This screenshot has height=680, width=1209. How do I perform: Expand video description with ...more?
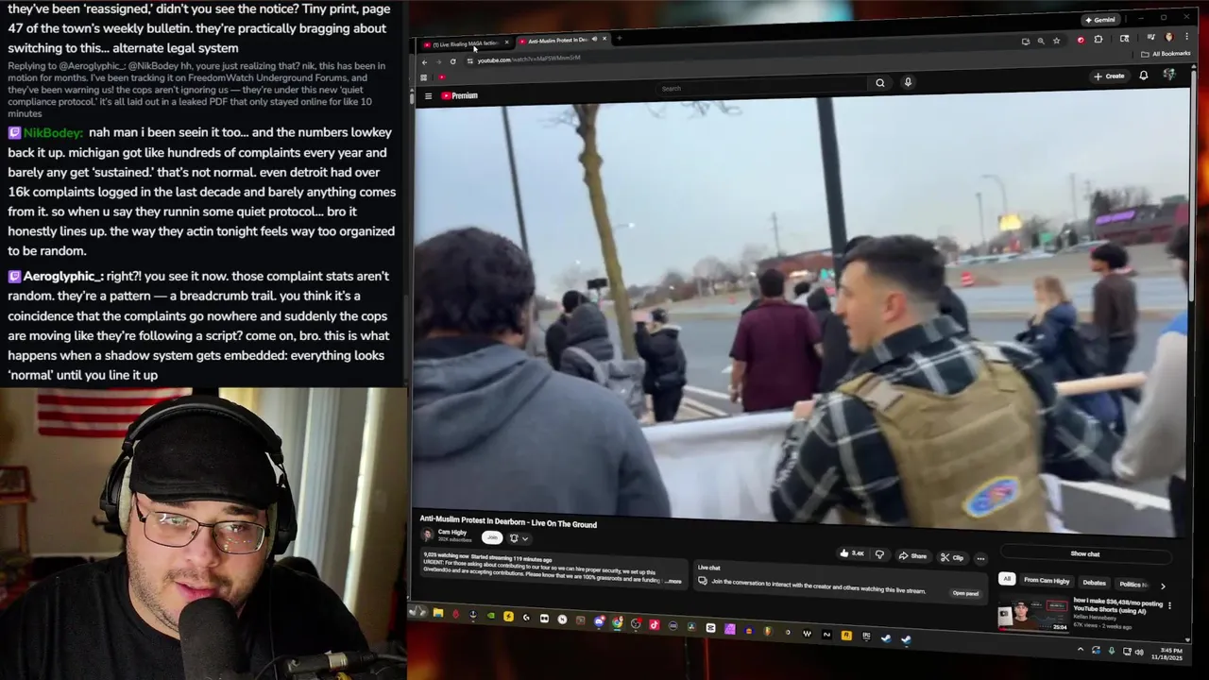click(673, 581)
